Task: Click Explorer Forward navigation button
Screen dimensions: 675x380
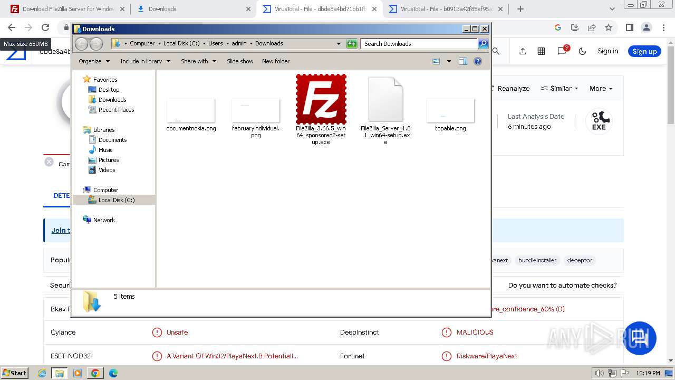Action: (96, 44)
